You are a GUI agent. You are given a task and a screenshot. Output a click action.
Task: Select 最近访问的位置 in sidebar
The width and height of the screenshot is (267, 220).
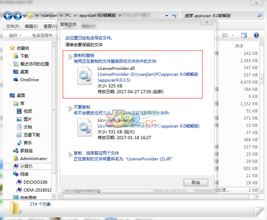35,64
